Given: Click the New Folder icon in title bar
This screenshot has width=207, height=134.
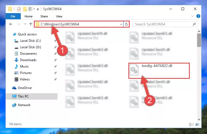Looking at the screenshot, I should [25, 9].
